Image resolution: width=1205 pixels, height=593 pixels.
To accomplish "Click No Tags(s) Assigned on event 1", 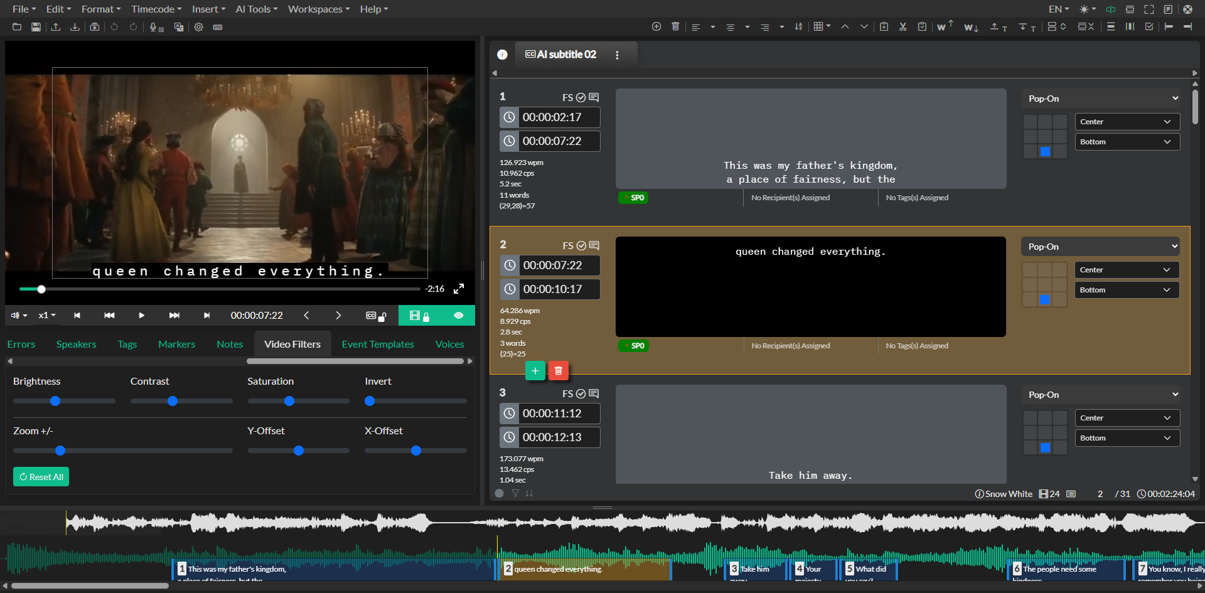I will pyautogui.click(x=917, y=198).
